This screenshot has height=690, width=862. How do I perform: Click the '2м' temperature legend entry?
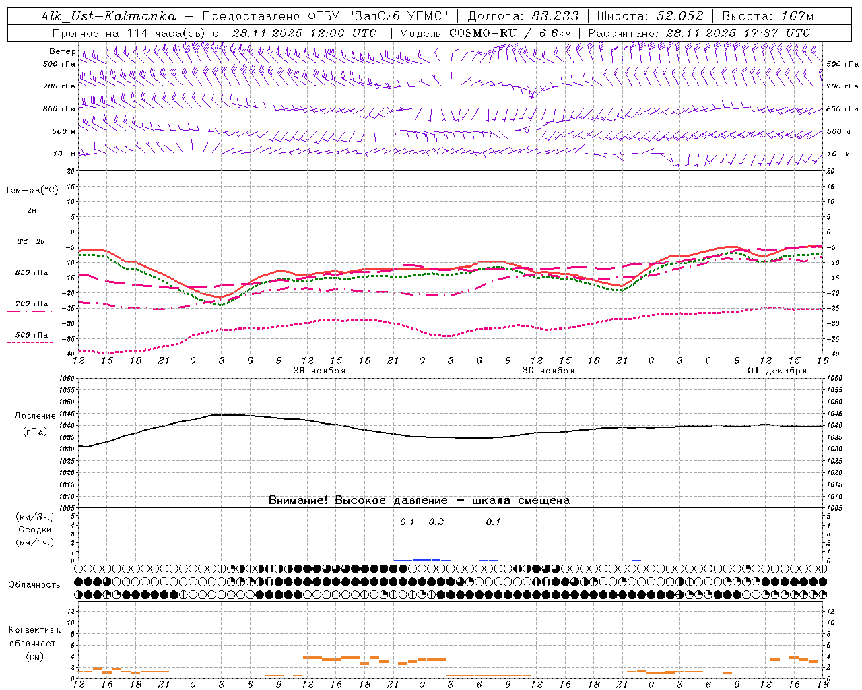(x=32, y=211)
